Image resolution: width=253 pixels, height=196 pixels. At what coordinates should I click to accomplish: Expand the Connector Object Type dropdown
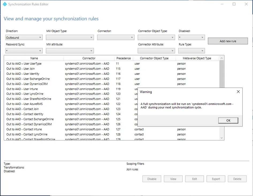click(156, 37)
